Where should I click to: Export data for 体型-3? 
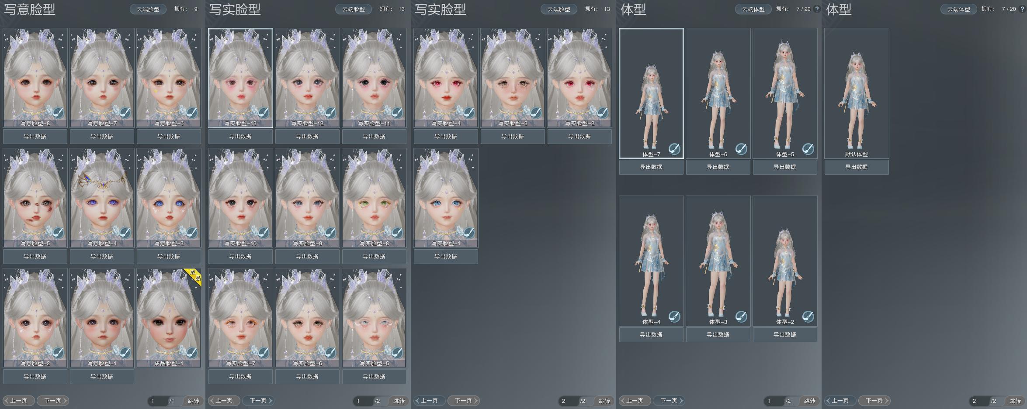(718, 335)
